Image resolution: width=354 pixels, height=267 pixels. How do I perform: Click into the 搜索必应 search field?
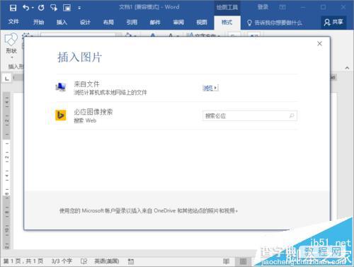[x=250, y=115]
